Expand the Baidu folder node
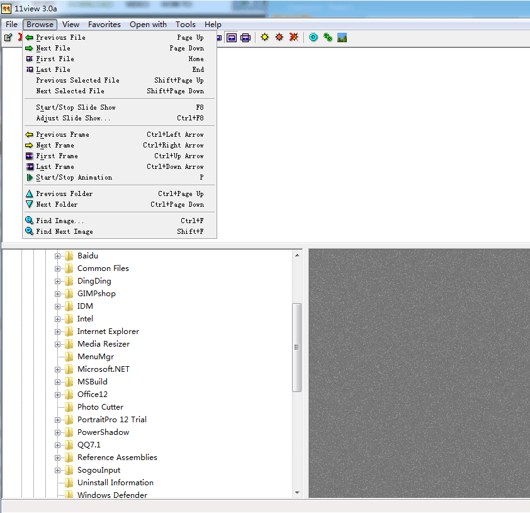530x513 pixels. [x=58, y=256]
